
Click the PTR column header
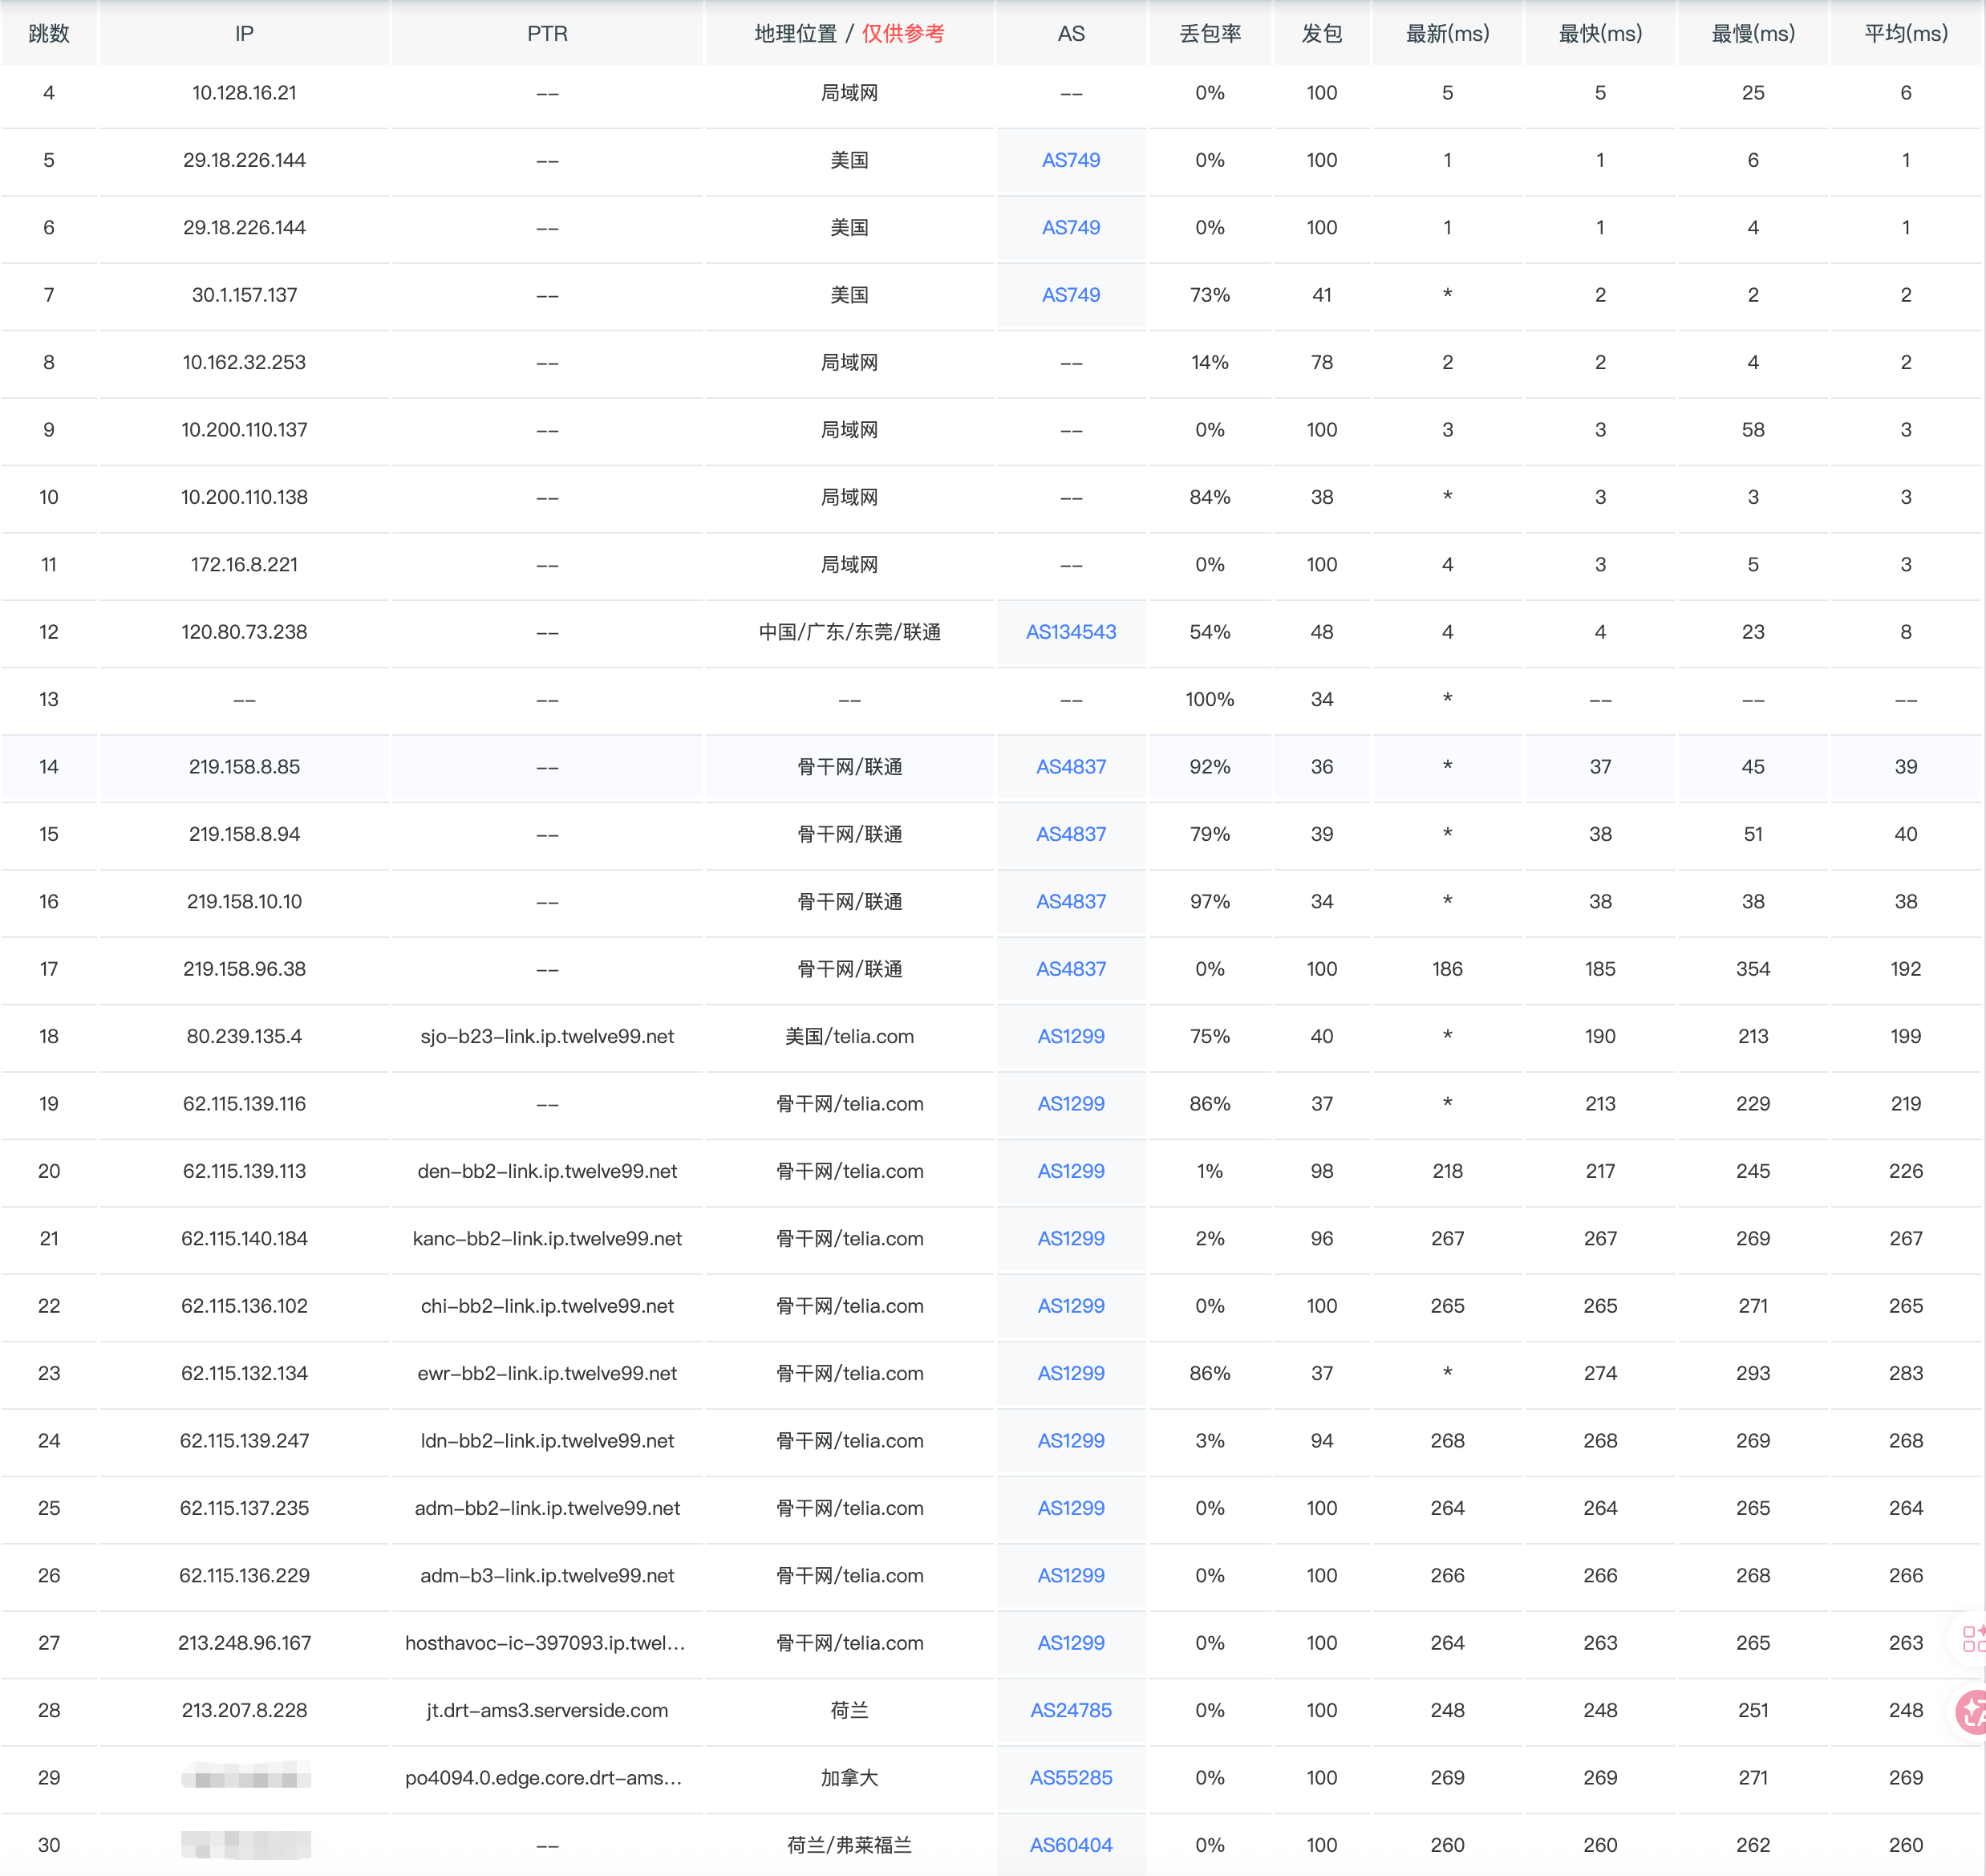[547, 33]
